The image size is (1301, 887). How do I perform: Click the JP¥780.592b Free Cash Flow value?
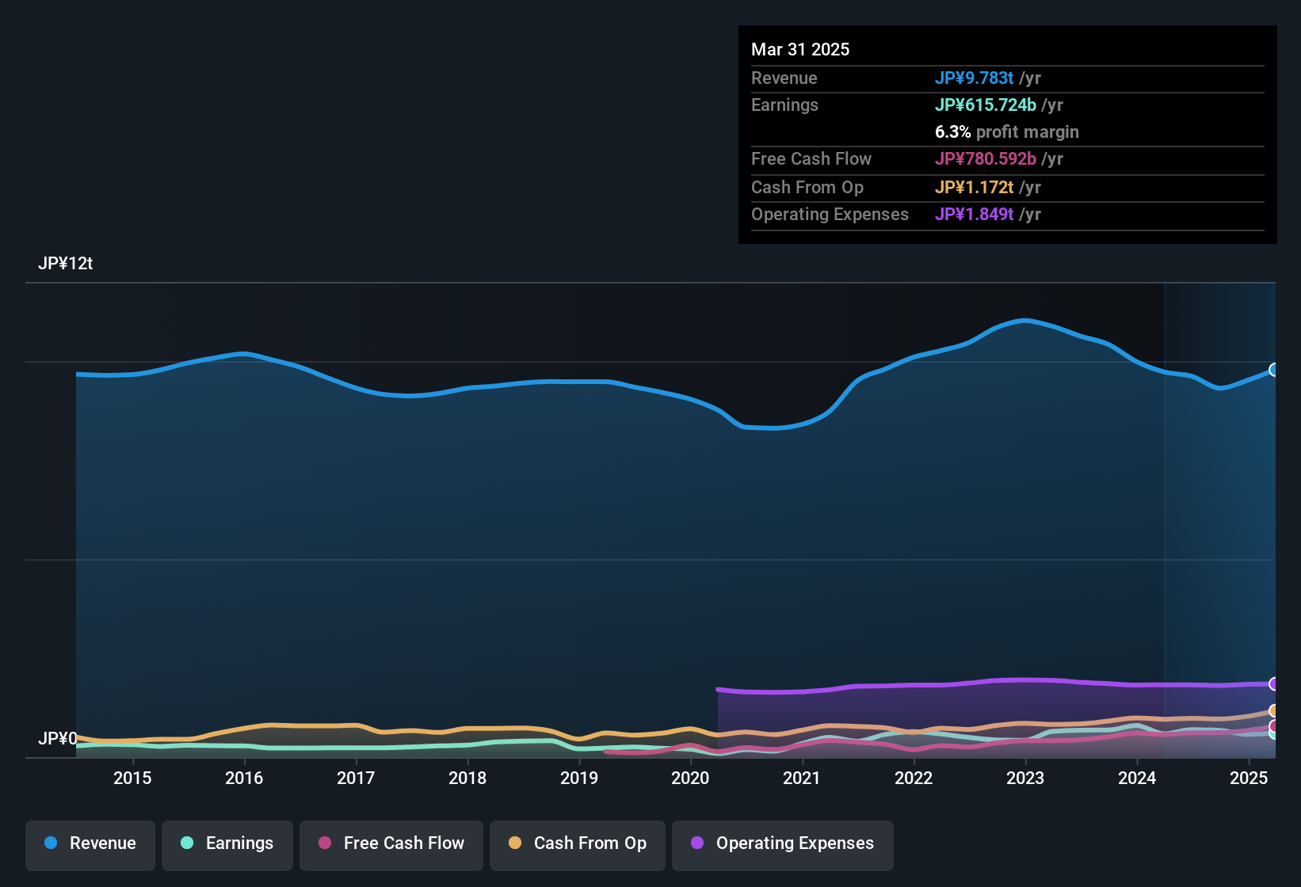(986, 159)
